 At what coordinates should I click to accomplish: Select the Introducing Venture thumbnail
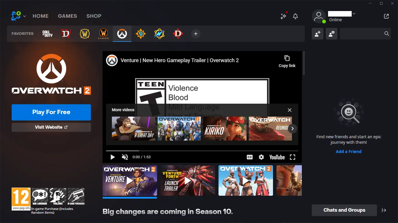point(130,181)
